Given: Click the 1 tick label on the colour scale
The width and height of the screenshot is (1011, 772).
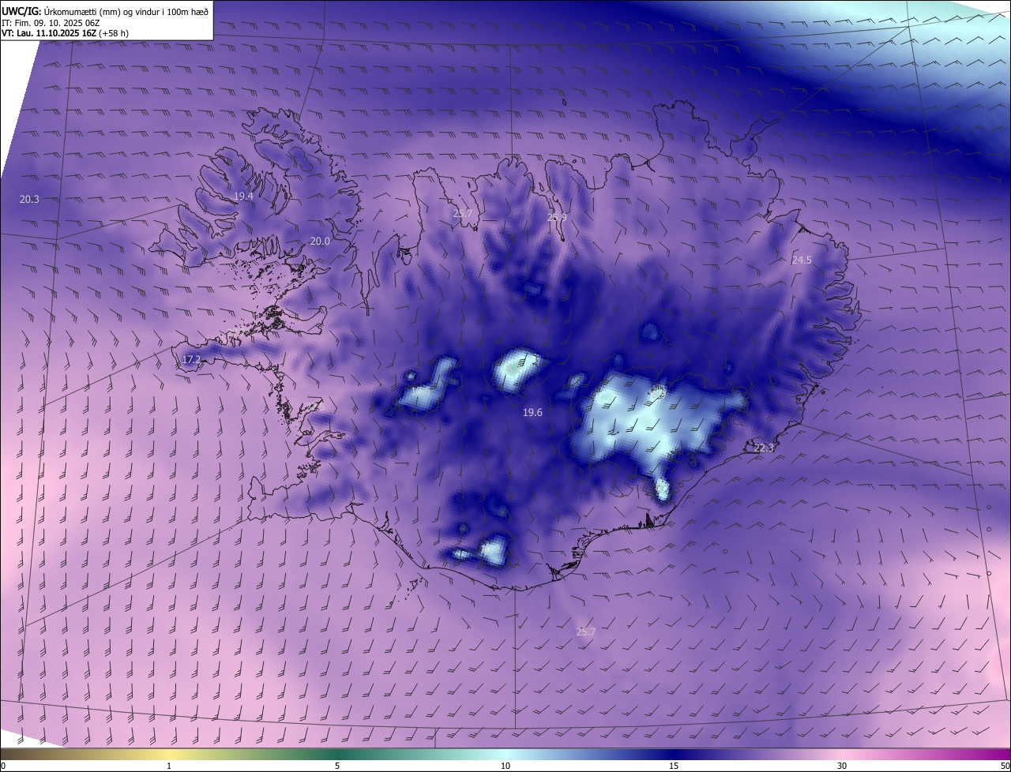Looking at the screenshot, I should (169, 766).
